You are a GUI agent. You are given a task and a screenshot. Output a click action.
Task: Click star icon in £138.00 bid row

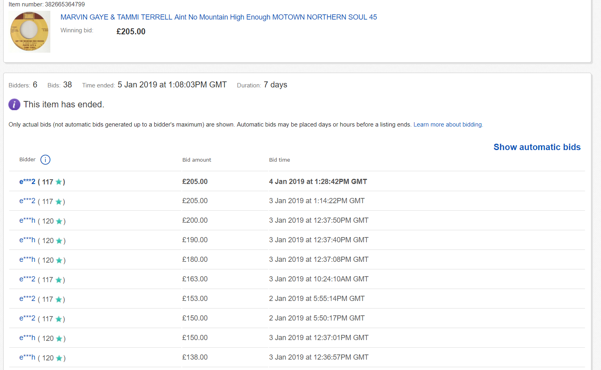point(59,358)
